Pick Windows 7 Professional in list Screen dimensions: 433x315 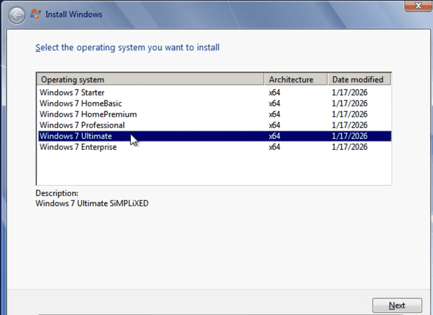point(82,125)
